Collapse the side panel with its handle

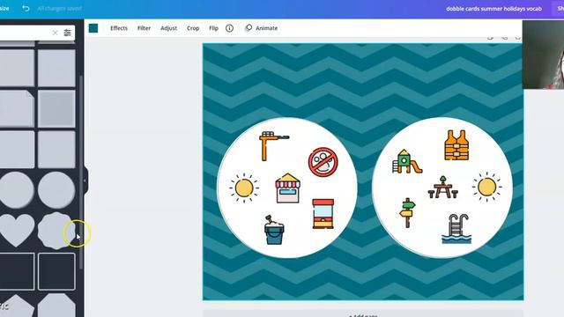click(85, 181)
